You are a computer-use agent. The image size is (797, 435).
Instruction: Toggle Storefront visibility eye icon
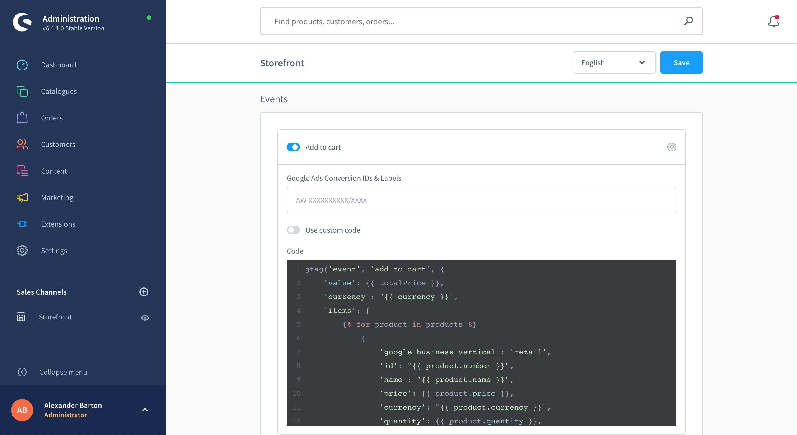[145, 318]
